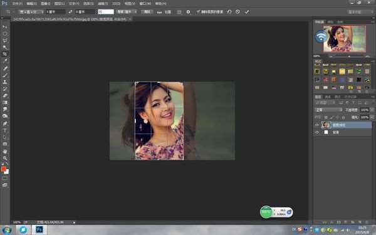Image resolution: width=376 pixels, height=235 pixels.
Task: Open the 图像(I) Image menu
Action: (x=46, y=4)
